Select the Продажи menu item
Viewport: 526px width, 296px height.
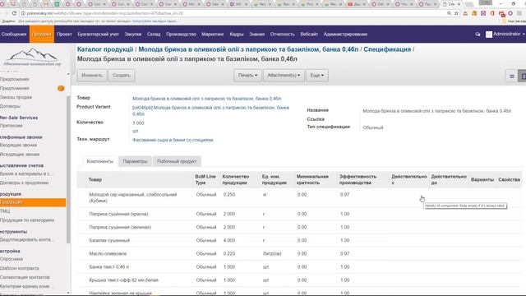(42, 35)
